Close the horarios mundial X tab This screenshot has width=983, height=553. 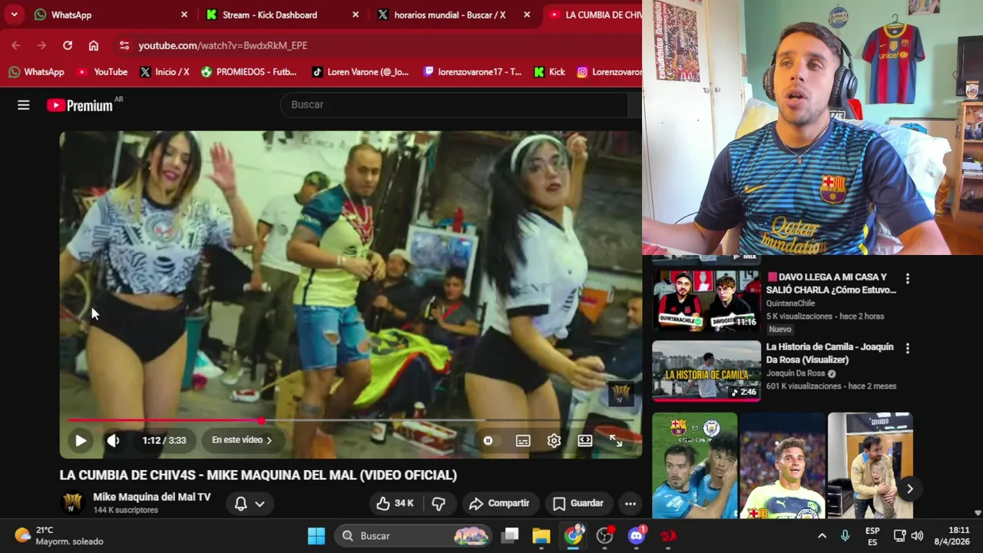pyautogui.click(x=526, y=15)
